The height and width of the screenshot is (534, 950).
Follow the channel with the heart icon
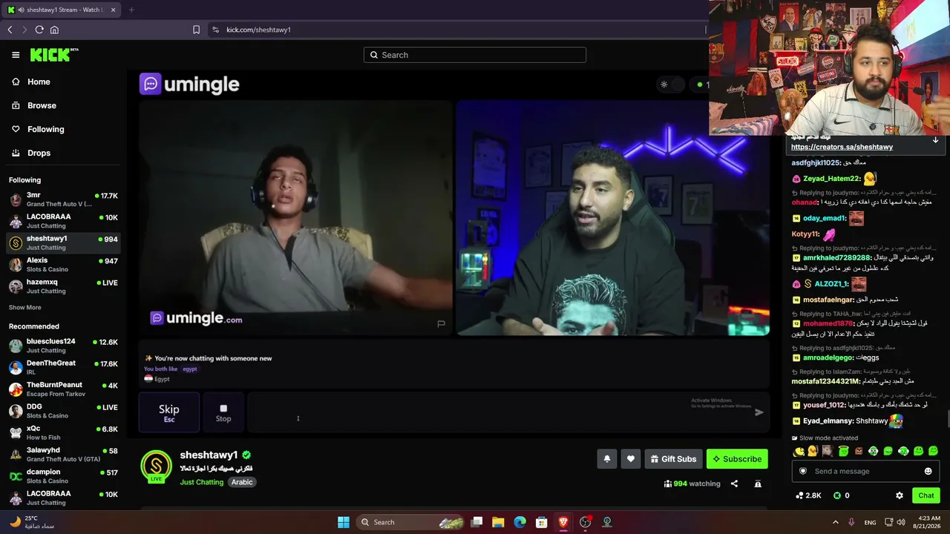click(x=631, y=459)
